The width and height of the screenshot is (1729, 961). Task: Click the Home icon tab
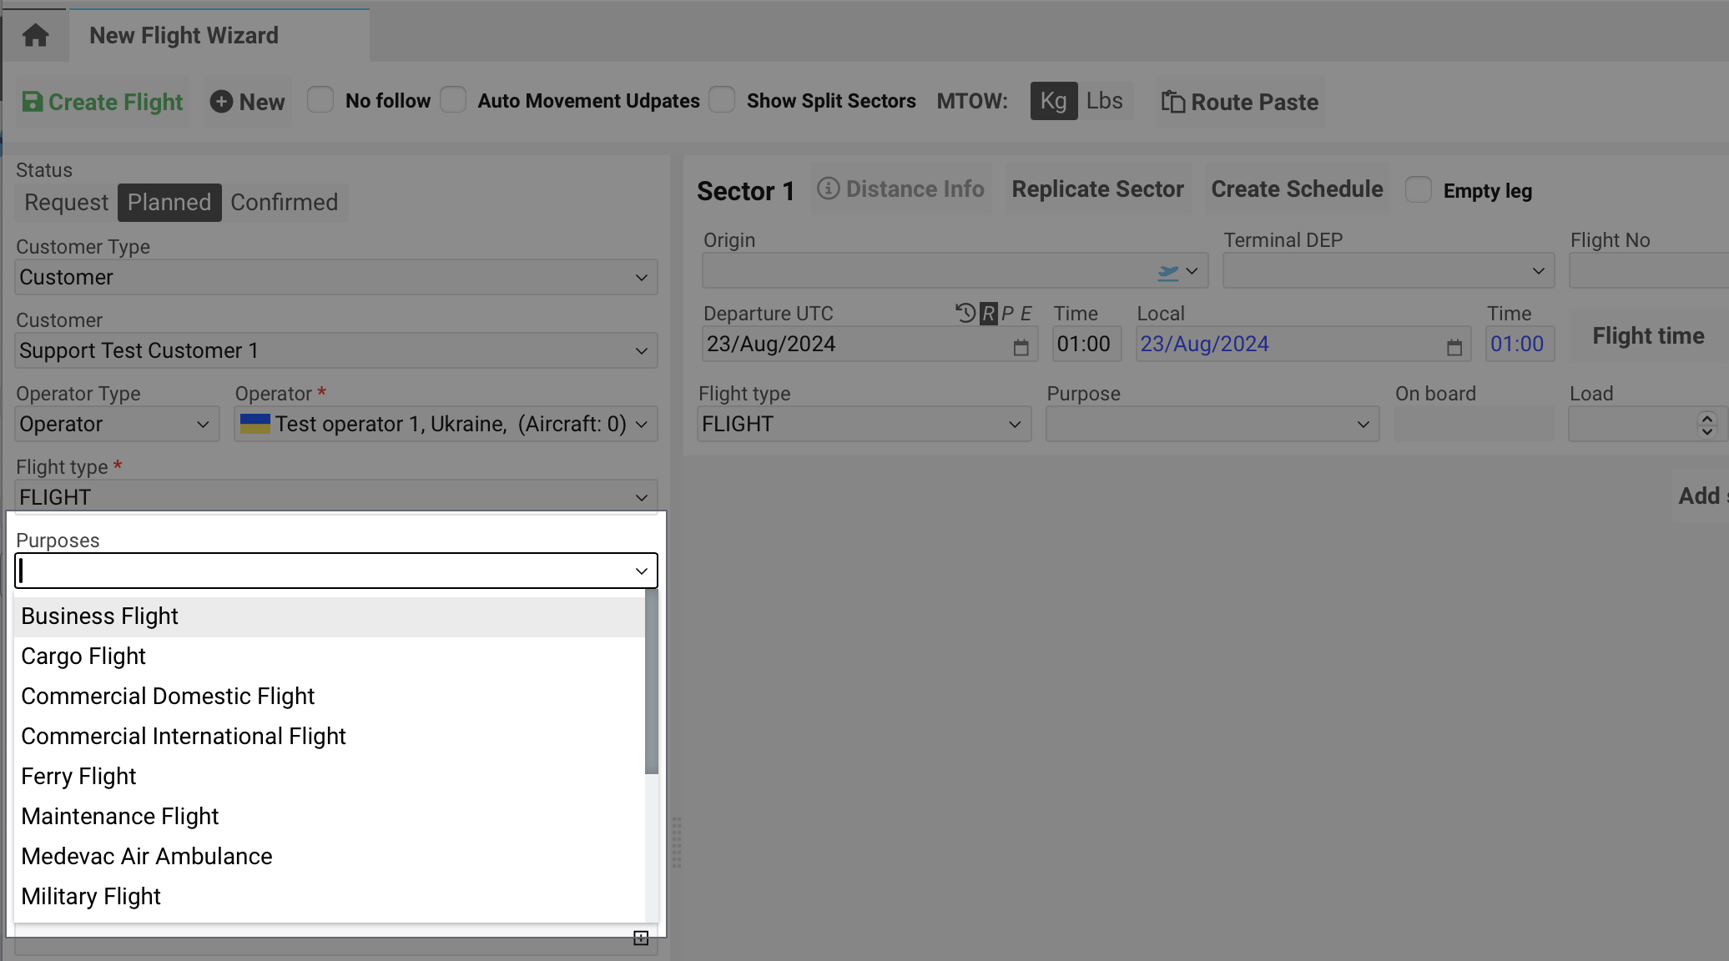tap(35, 35)
